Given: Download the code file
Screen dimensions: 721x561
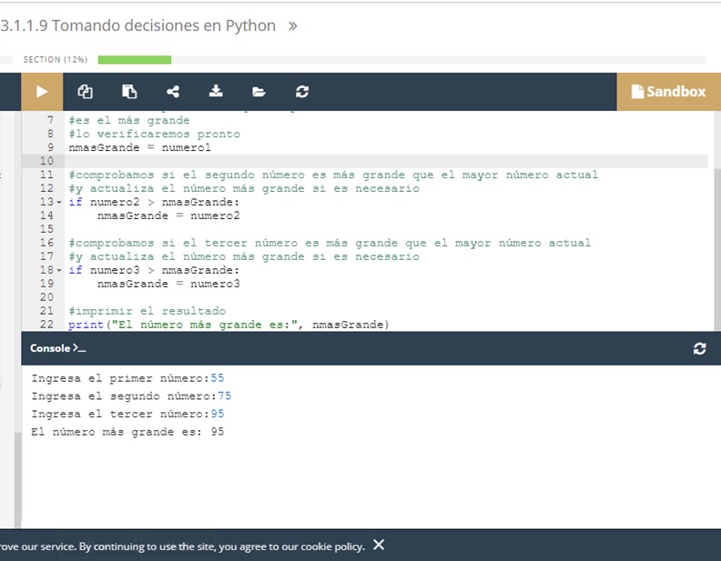Looking at the screenshot, I should click(216, 92).
